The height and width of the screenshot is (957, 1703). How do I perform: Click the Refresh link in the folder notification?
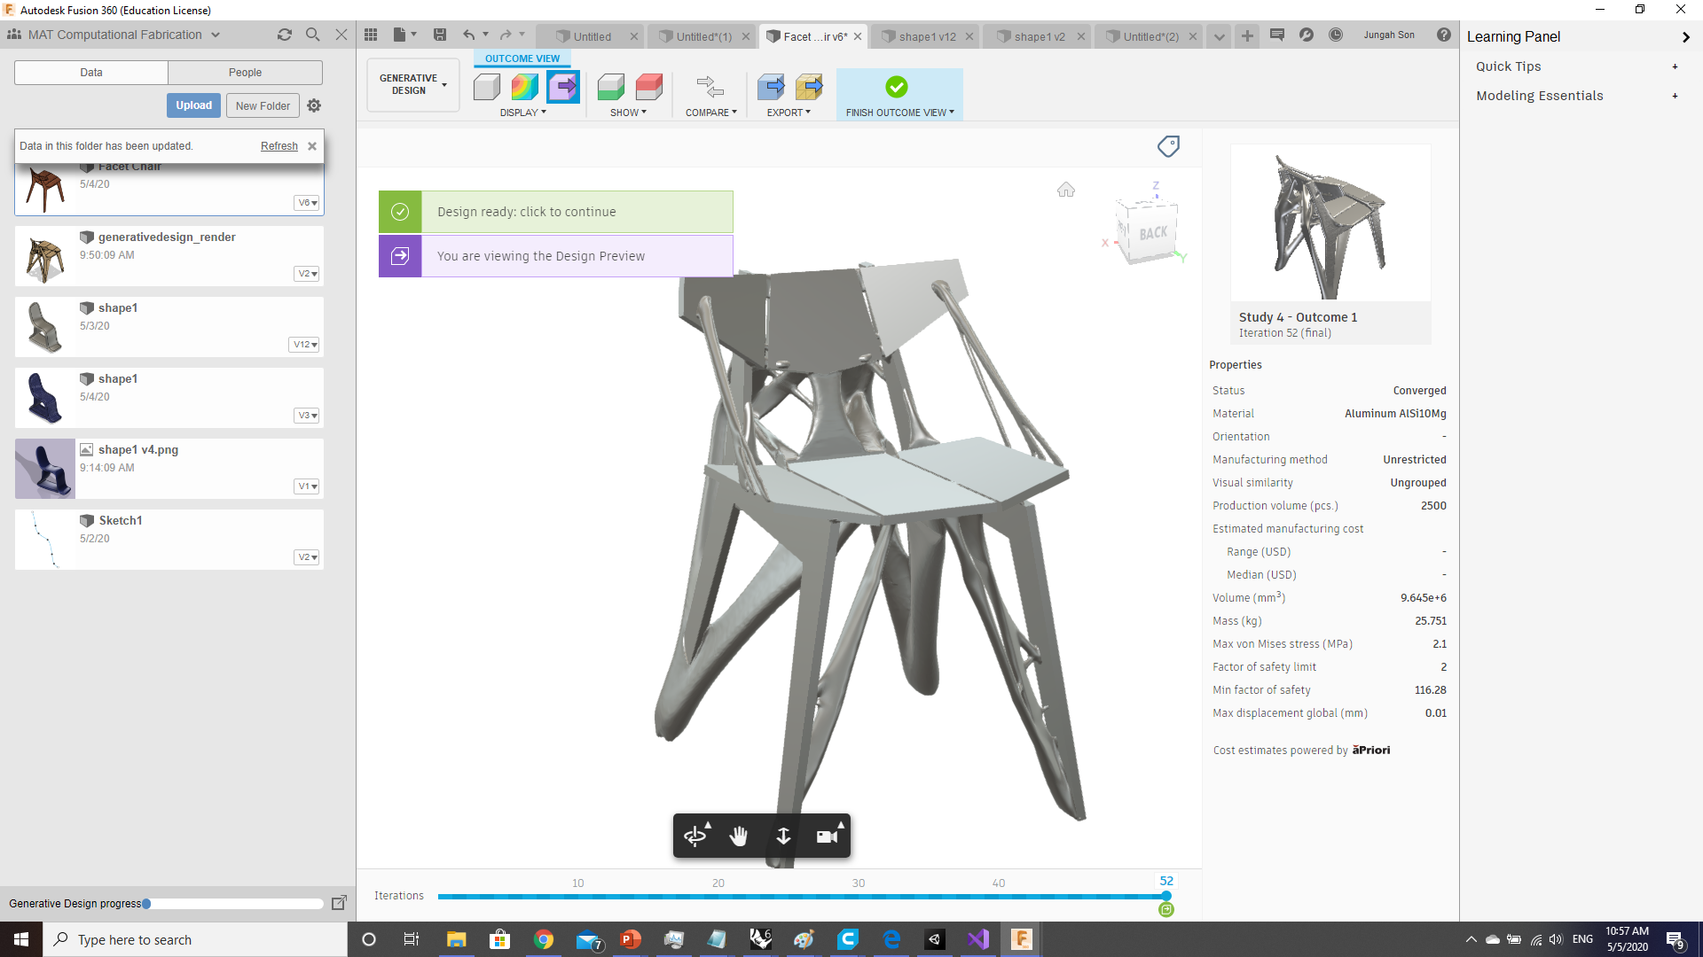tap(279, 145)
